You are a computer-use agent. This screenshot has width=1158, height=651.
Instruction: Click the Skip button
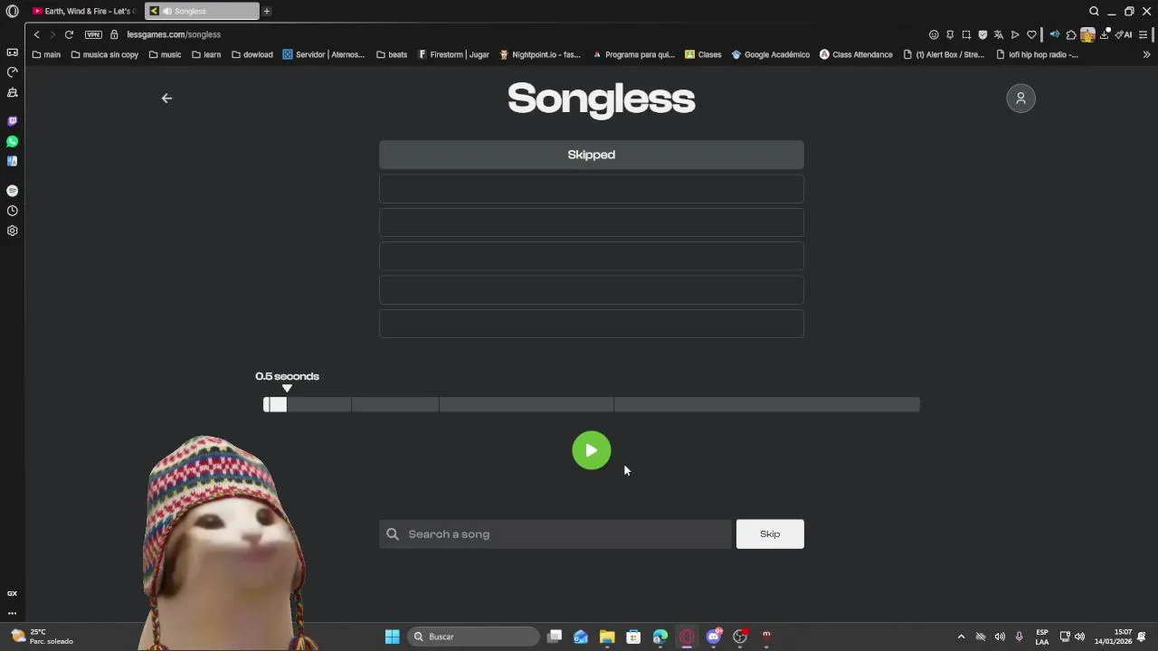[x=770, y=533]
